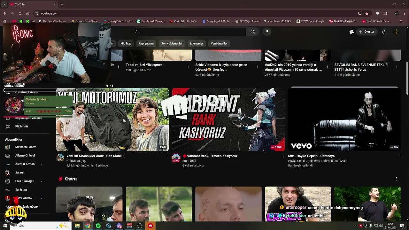Open Song Key & BPM bookmark

217,21
